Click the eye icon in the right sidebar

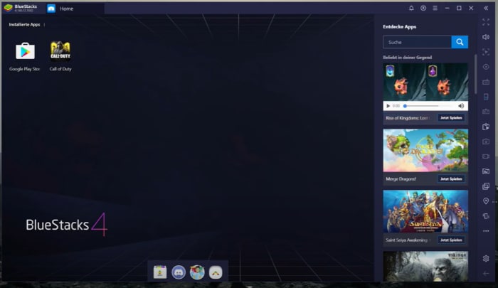pyautogui.click(x=486, y=67)
